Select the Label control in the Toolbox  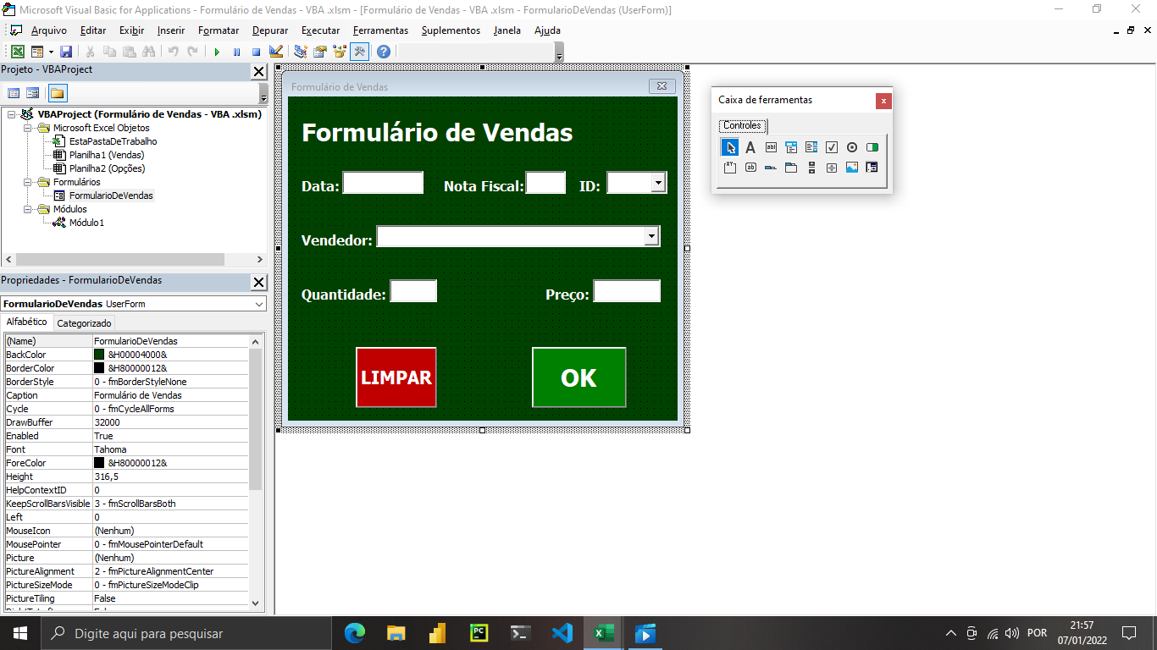pyautogui.click(x=750, y=146)
